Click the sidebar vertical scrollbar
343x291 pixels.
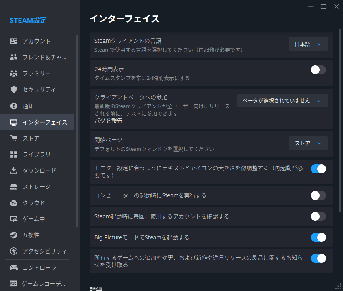[77, 131]
